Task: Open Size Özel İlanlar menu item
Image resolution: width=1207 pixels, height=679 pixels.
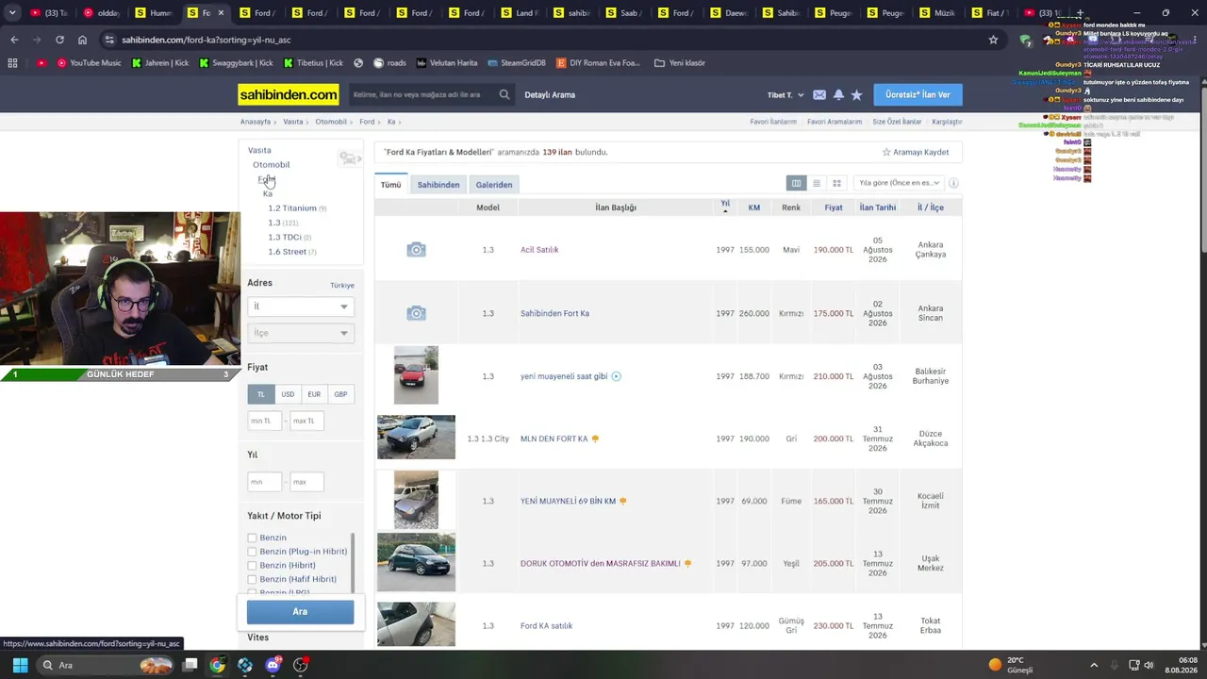Action: pos(897,122)
